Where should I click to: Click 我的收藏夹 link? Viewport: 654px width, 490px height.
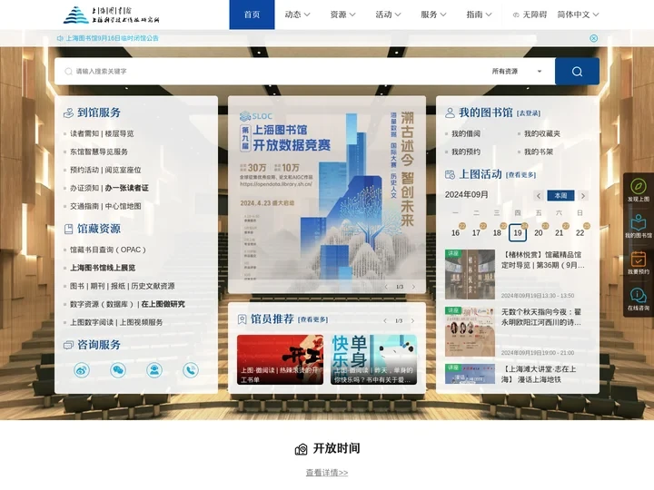point(541,133)
